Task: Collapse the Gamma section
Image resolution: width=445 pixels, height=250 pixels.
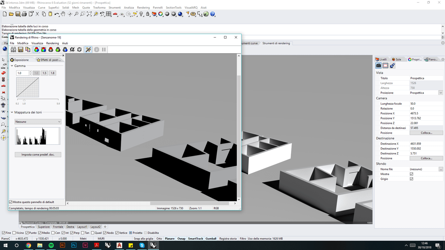Action: click(x=12, y=66)
